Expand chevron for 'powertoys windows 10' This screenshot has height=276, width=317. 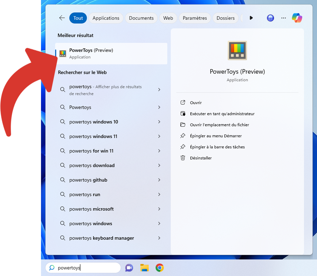[159, 122]
